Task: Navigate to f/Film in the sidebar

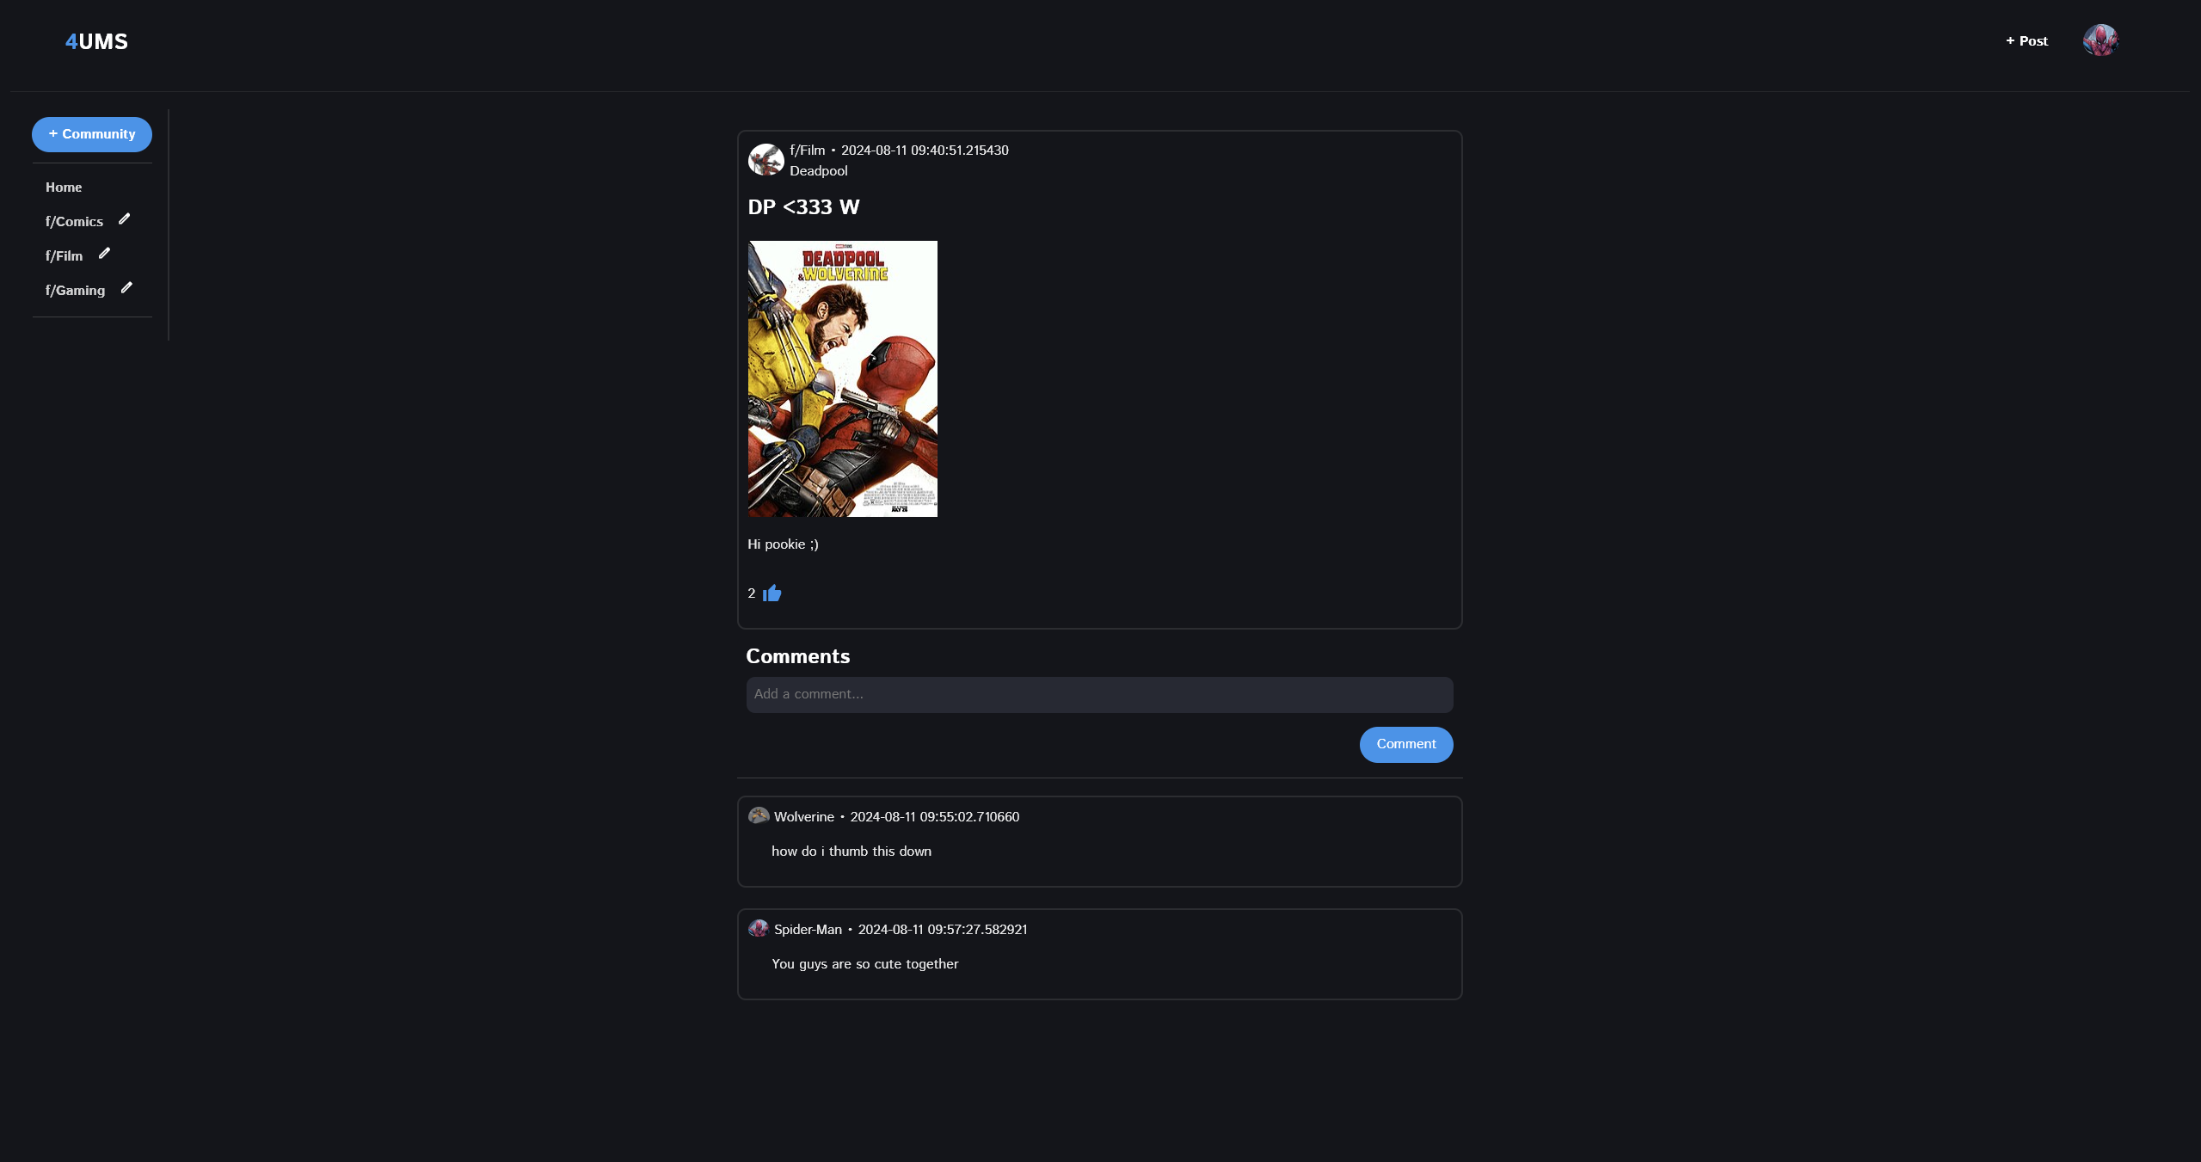Action: [65, 256]
